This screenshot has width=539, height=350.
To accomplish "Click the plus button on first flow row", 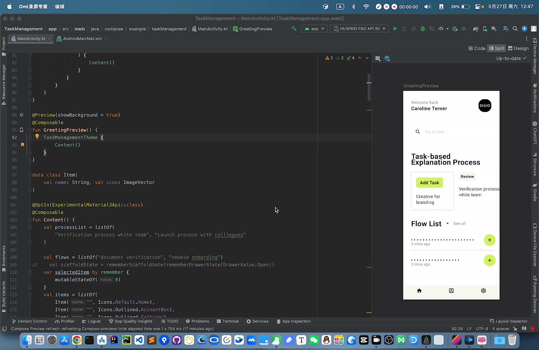I will pos(489,240).
